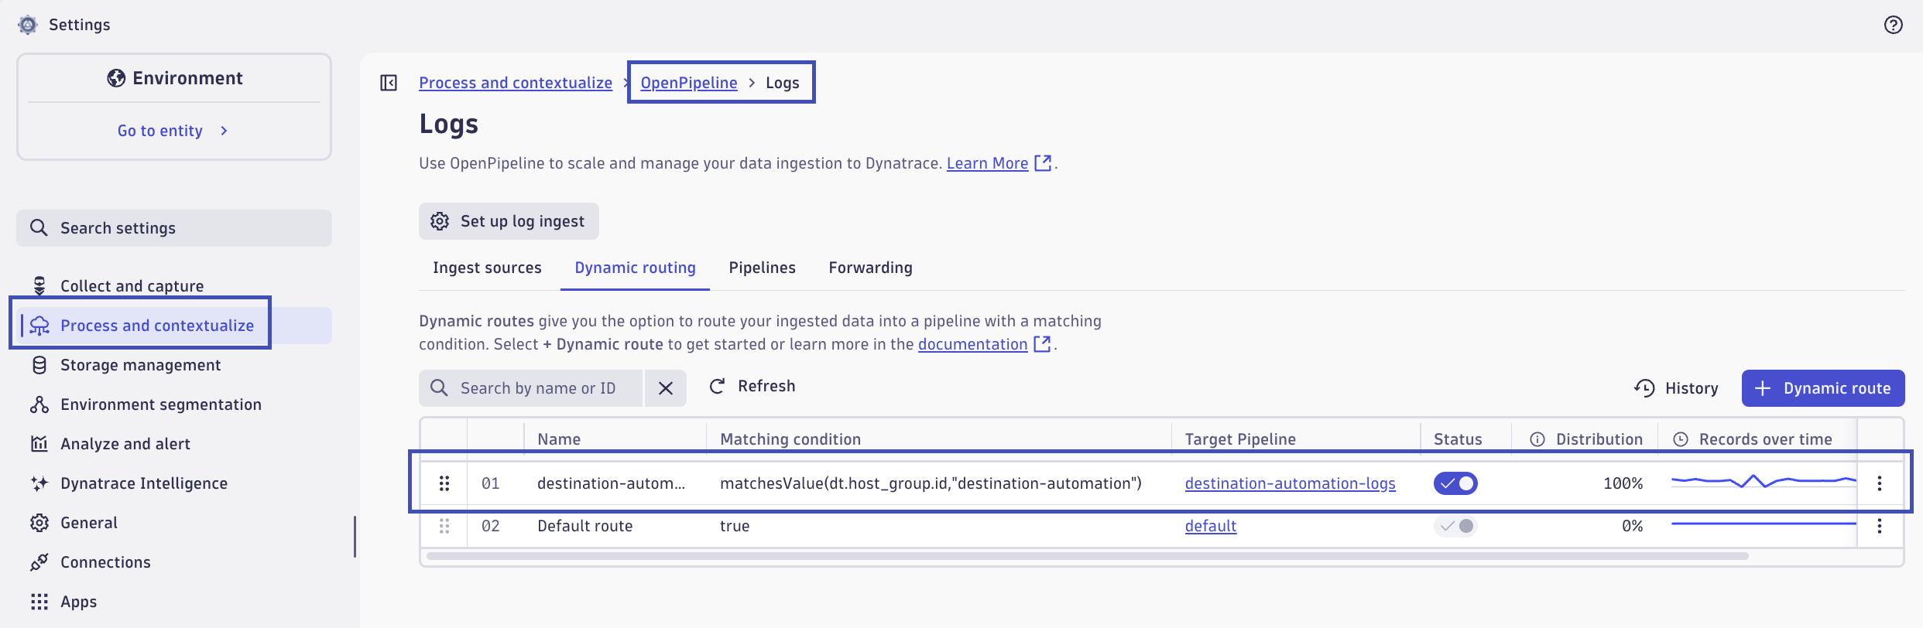1923x628 pixels.
Task: Open Apps settings section
Action: pos(174,602)
